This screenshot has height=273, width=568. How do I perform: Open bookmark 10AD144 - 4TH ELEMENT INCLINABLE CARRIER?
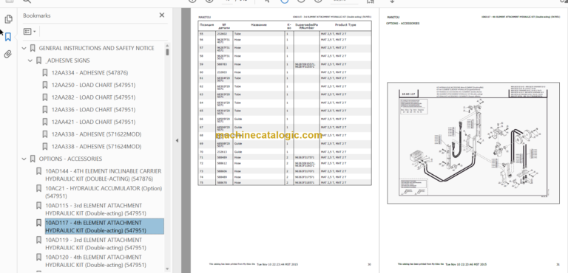pyautogui.click(x=104, y=175)
